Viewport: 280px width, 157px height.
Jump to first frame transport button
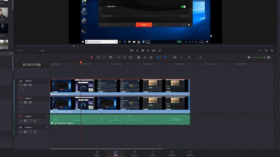[131, 51]
